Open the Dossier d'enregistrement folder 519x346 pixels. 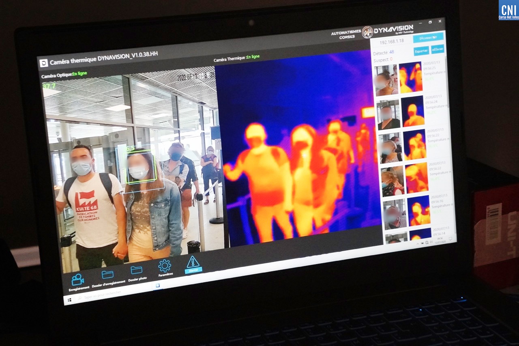(107, 275)
